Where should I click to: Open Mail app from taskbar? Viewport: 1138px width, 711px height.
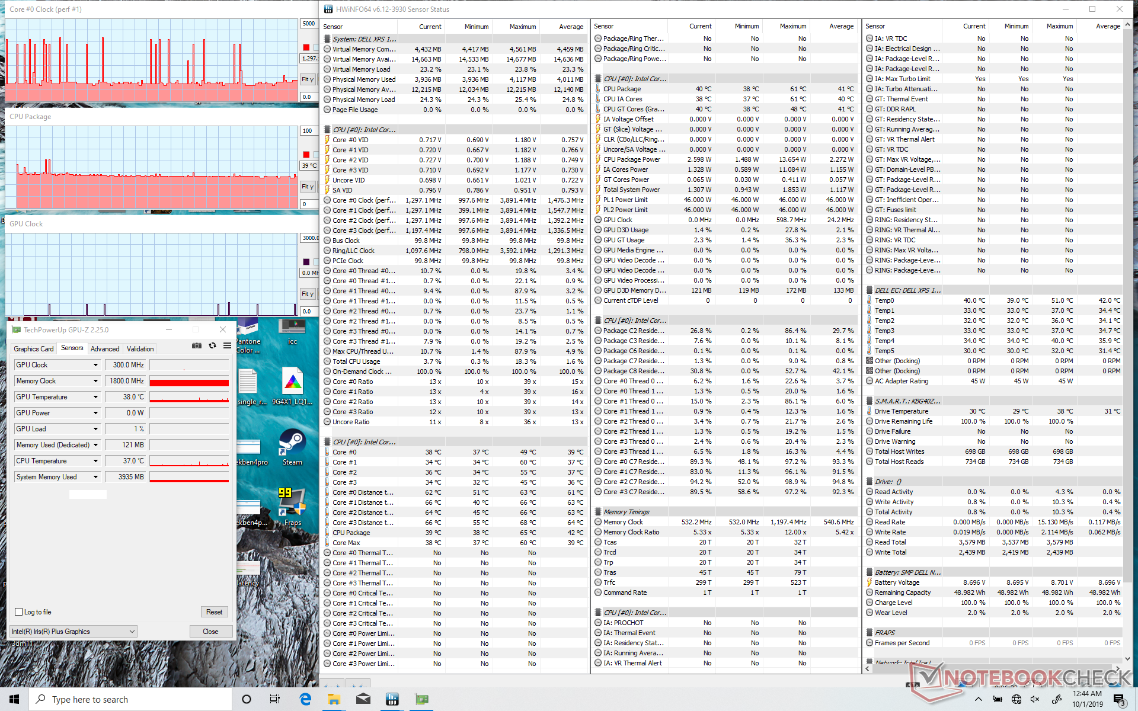tap(363, 699)
